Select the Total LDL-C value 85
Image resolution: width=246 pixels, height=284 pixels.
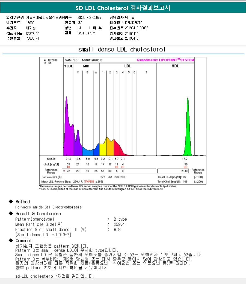coord(184,177)
